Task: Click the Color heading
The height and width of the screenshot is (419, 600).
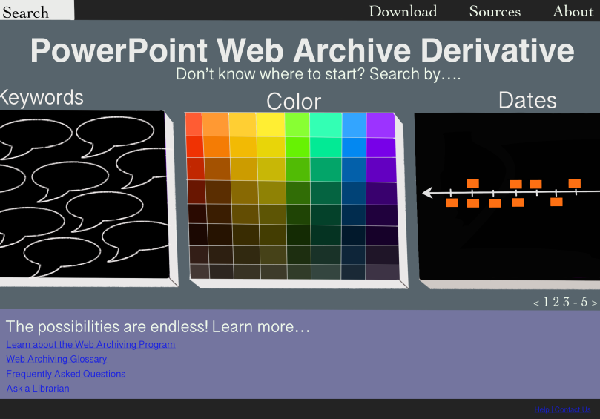Action: (294, 102)
